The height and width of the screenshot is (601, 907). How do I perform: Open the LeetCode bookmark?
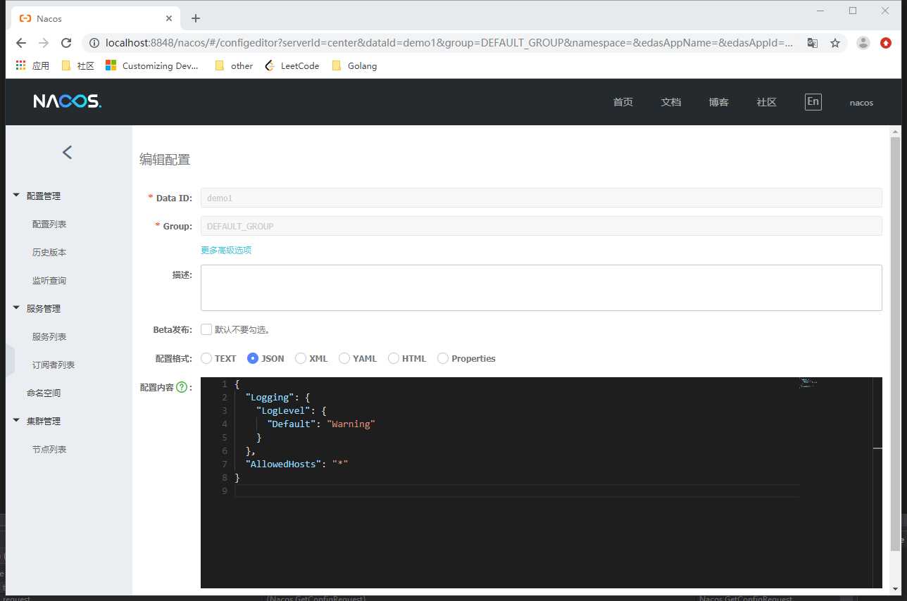pos(292,65)
